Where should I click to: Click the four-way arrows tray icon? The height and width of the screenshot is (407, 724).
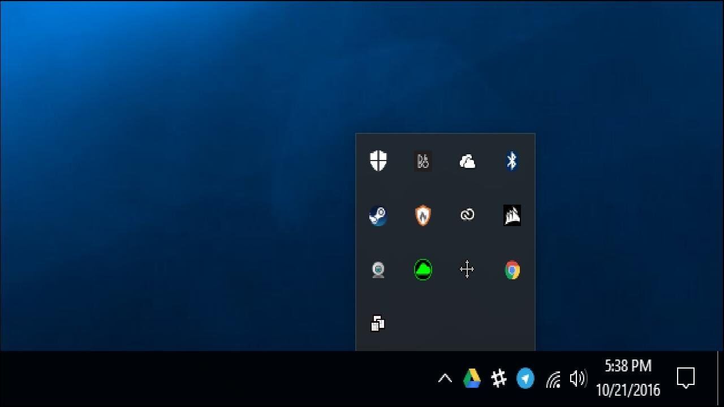pyautogui.click(x=467, y=269)
